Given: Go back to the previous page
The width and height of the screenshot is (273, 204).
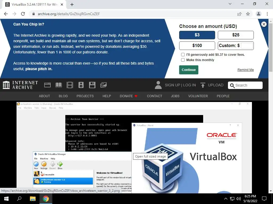Looking at the screenshot, I should click(x=6, y=14).
